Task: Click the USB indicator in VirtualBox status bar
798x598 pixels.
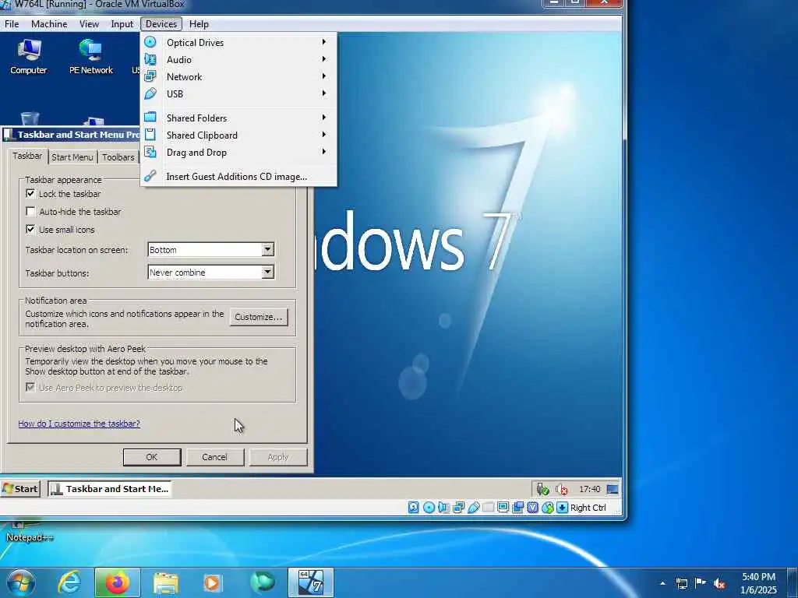Action: click(x=474, y=507)
